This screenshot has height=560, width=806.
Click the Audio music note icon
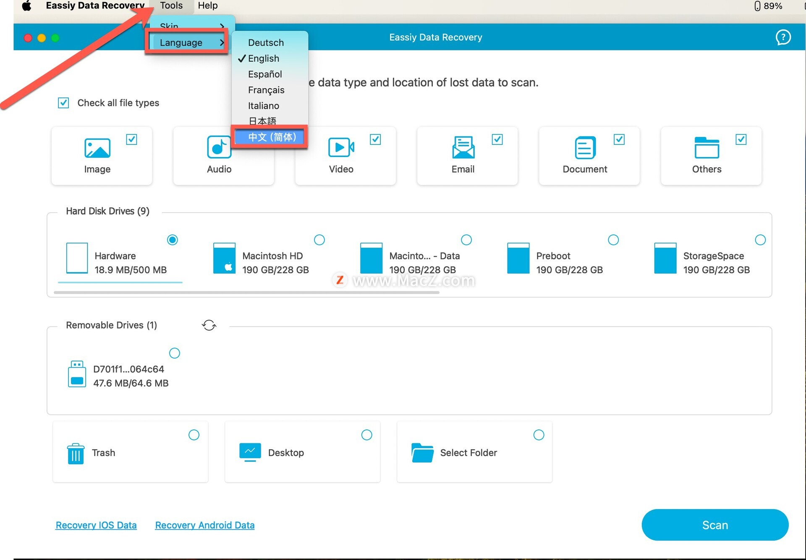click(219, 147)
